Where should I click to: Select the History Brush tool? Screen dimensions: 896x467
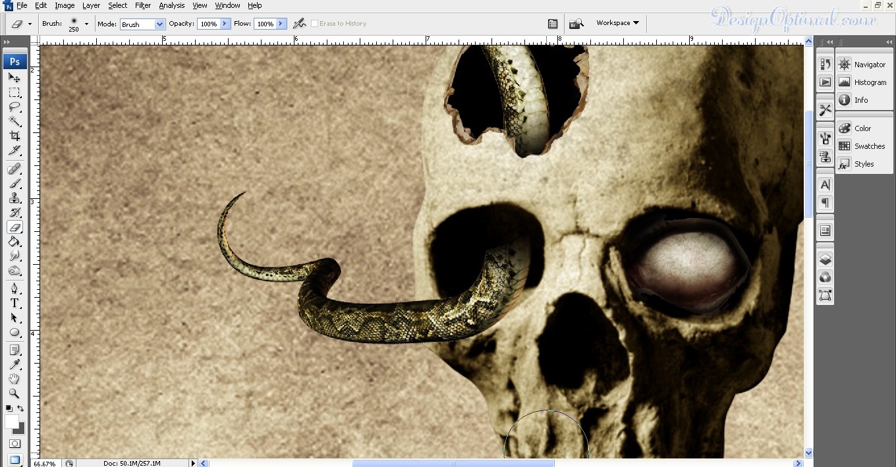[14, 213]
